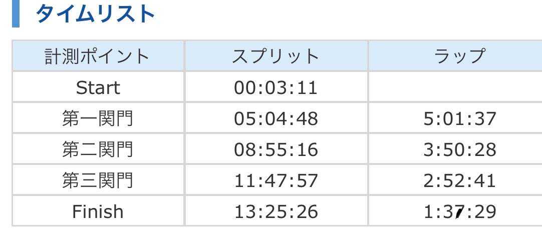This screenshot has width=542, height=247.
Task: Select split time 11:47:57
Action: tap(276, 181)
